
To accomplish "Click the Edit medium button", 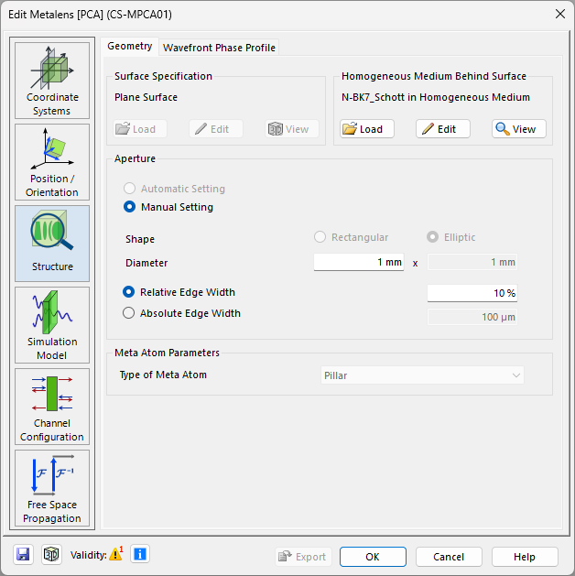I will point(443,129).
